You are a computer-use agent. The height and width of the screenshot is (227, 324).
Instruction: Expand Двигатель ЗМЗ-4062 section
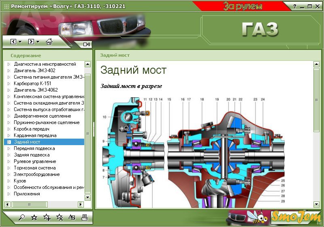coord(9,90)
